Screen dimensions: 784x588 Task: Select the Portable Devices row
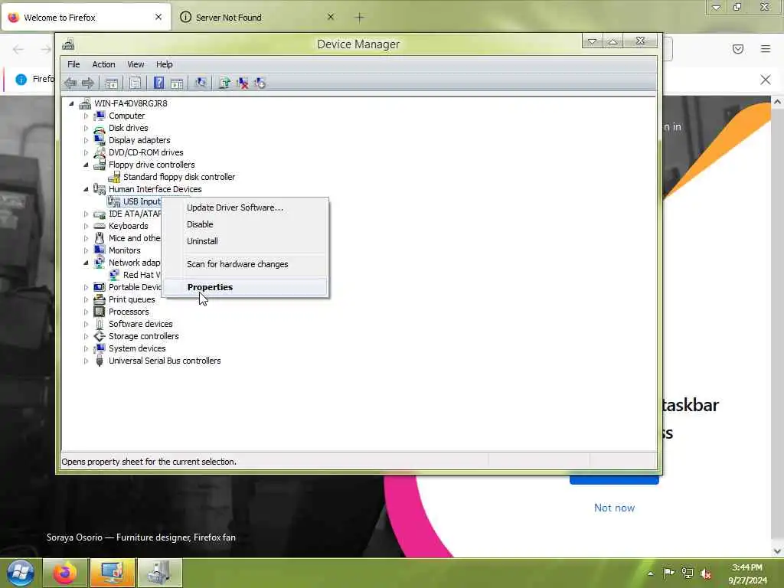135,287
